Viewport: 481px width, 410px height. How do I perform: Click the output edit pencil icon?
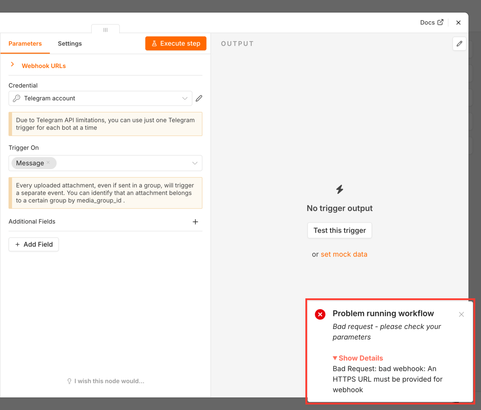pyautogui.click(x=459, y=44)
